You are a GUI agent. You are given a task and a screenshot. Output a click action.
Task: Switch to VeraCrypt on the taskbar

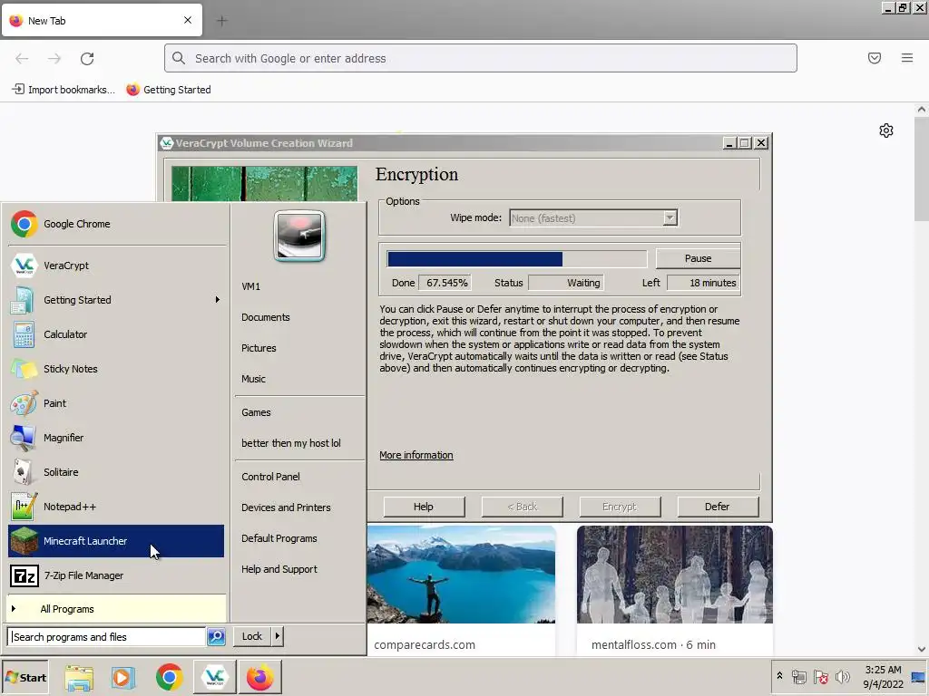click(x=214, y=677)
